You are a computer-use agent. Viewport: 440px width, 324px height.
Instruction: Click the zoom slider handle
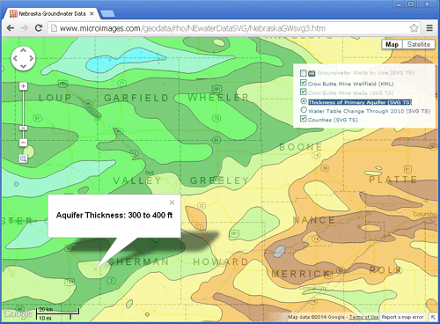point(23,128)
